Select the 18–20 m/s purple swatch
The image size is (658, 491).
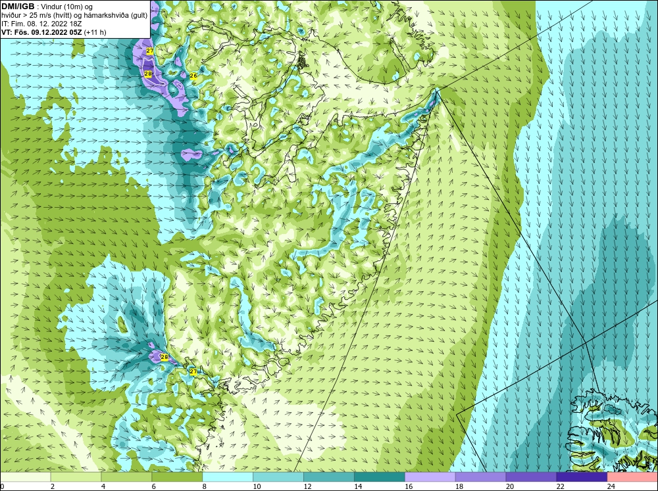click(x=480, y=477)
